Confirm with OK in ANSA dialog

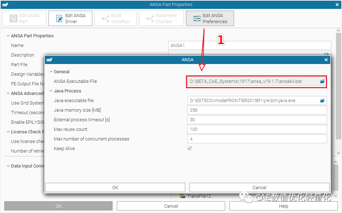(x=115, y=187)
